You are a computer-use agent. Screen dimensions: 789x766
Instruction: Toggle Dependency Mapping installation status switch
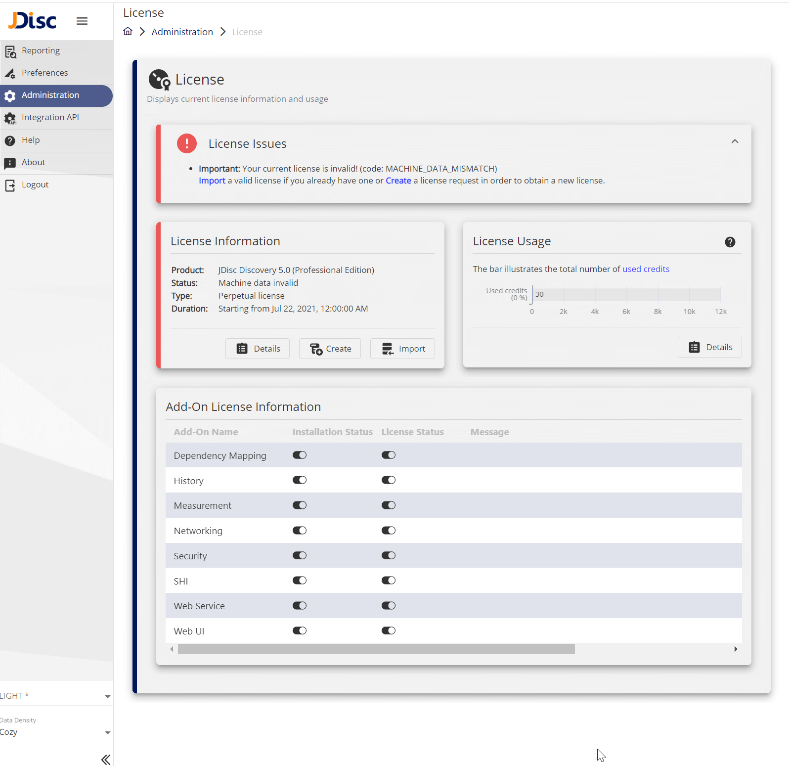tap(300, 455)
